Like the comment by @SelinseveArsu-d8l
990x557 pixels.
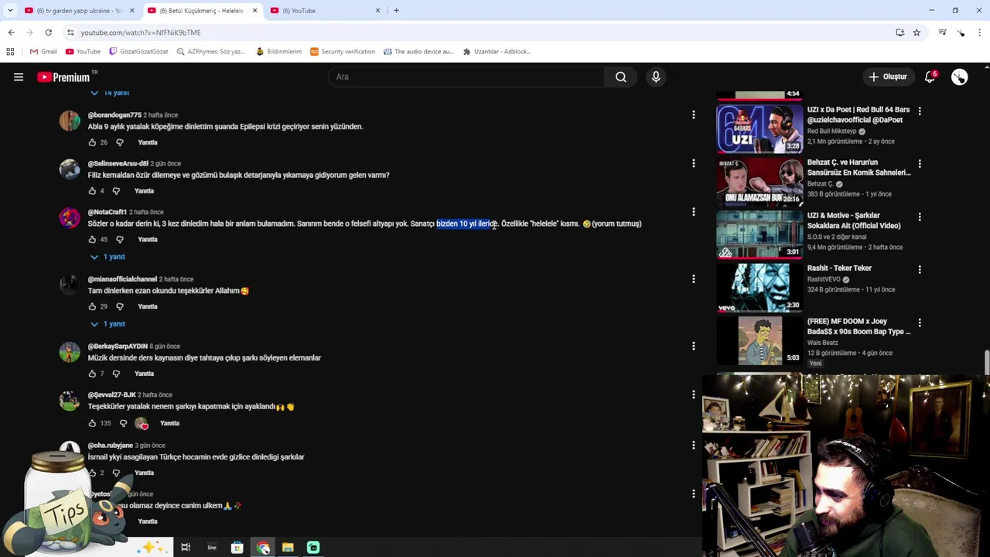click(92, 191)
